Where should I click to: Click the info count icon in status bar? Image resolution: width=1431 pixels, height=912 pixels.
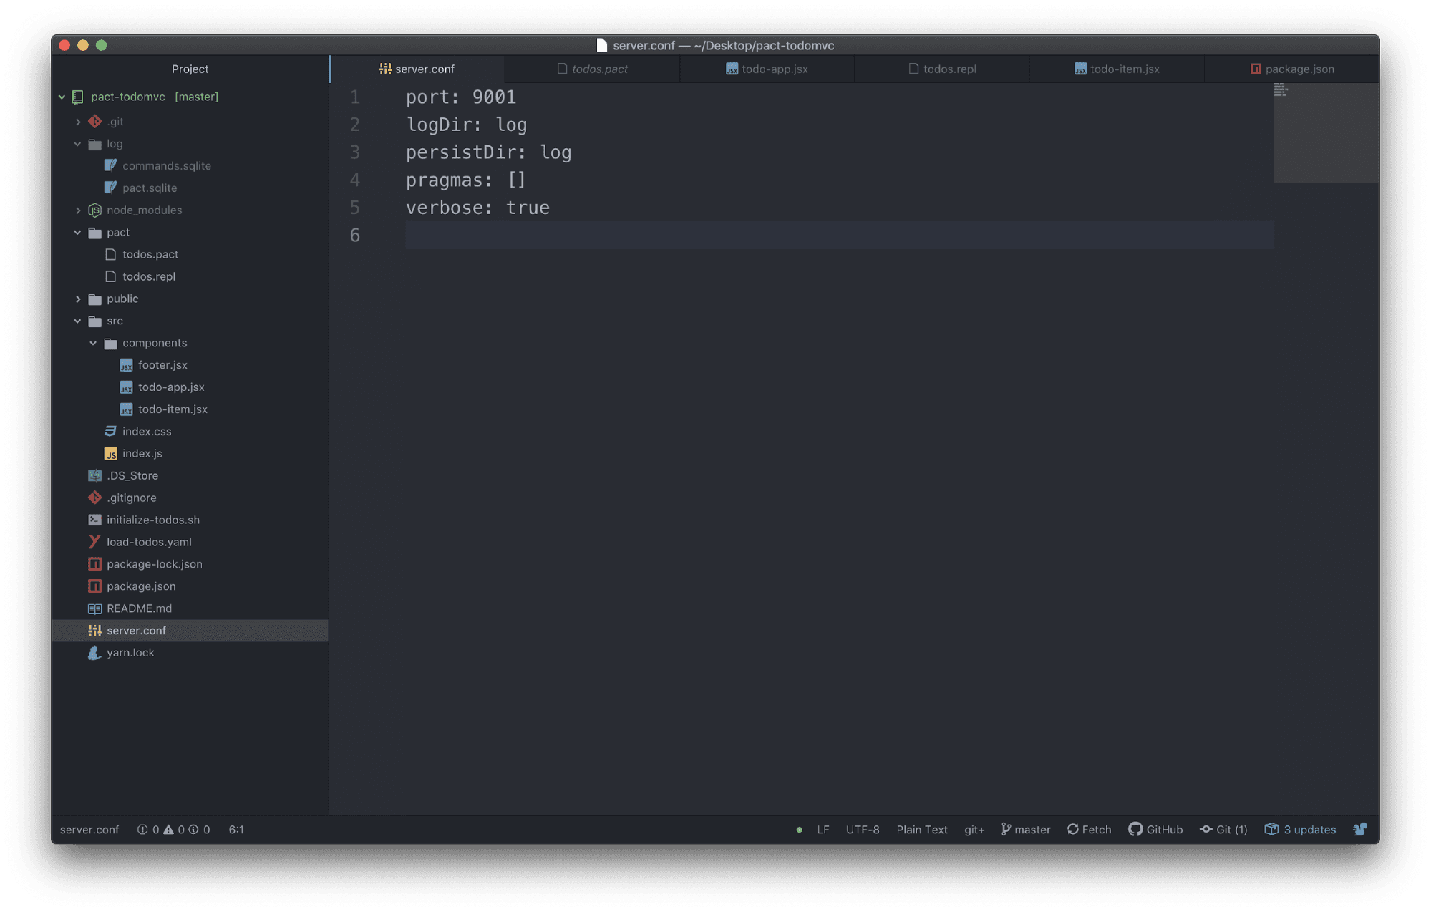(x=193, y=830)
